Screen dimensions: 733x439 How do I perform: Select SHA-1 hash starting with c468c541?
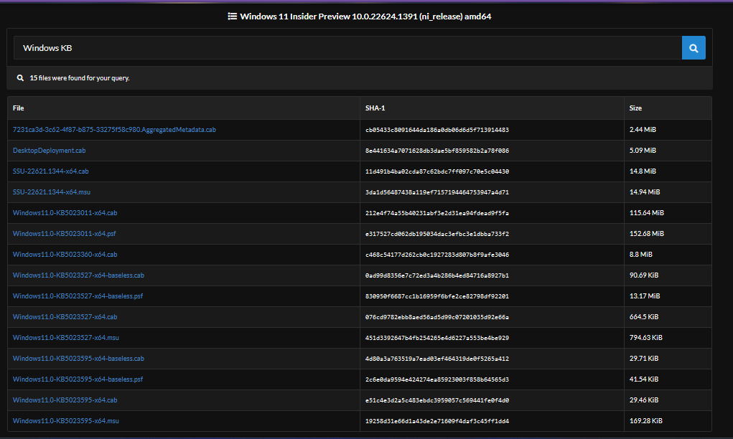[437, 255]
